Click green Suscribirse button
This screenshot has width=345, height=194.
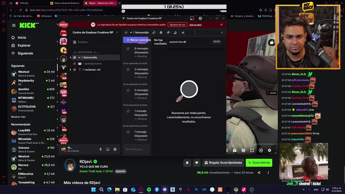pyautogui.click(x=259, y=163)
